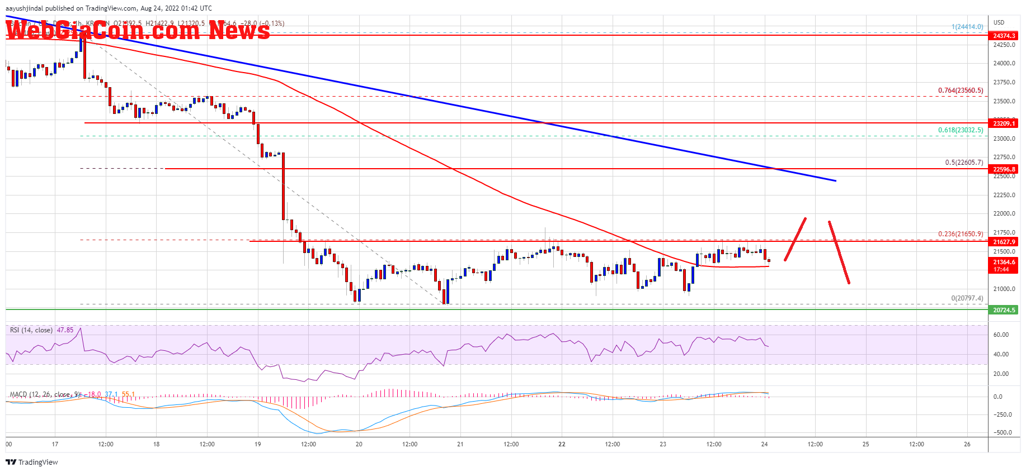This screenshot has width=1026, height=472.
Task: Click the RSI axis value 60.00
Action: point(1001,335)
